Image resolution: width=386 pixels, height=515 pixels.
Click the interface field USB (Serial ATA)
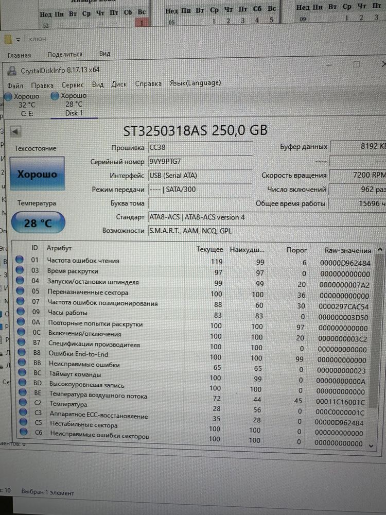[200, 176]
